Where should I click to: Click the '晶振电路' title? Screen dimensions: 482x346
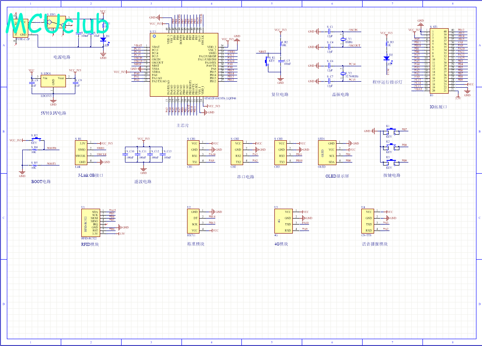coord(341,95)
